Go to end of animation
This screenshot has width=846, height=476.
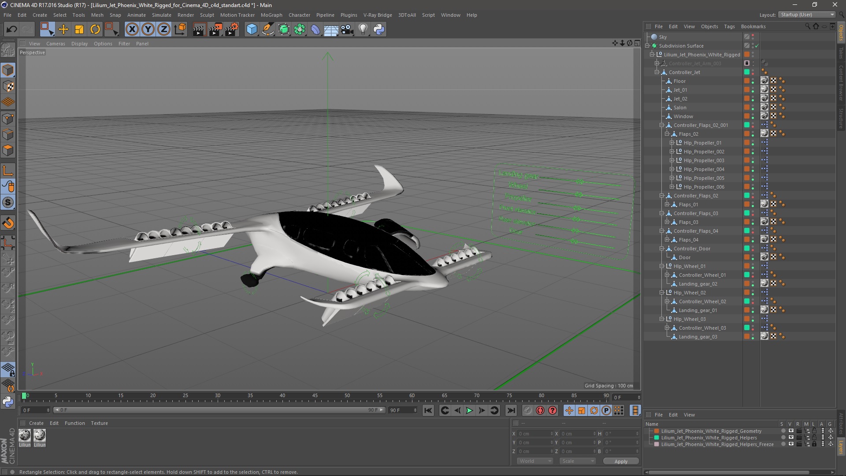tap(511, 410)
